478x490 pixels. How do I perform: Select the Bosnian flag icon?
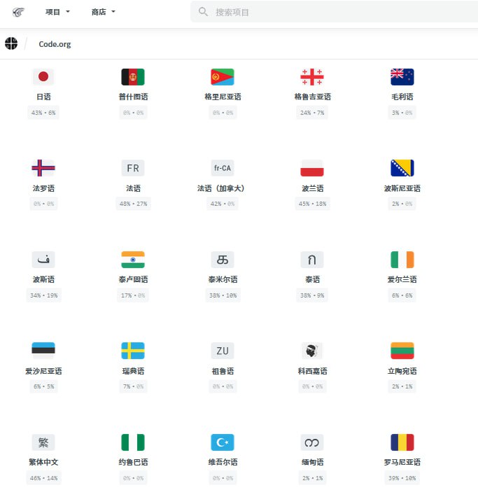click(402, 168)
